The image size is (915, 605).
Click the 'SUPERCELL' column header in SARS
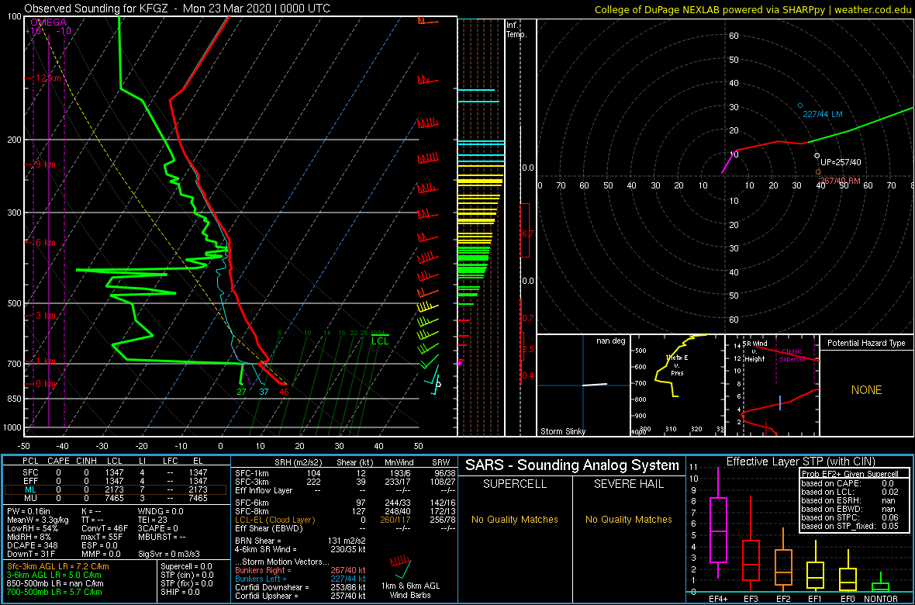point(515,485)
